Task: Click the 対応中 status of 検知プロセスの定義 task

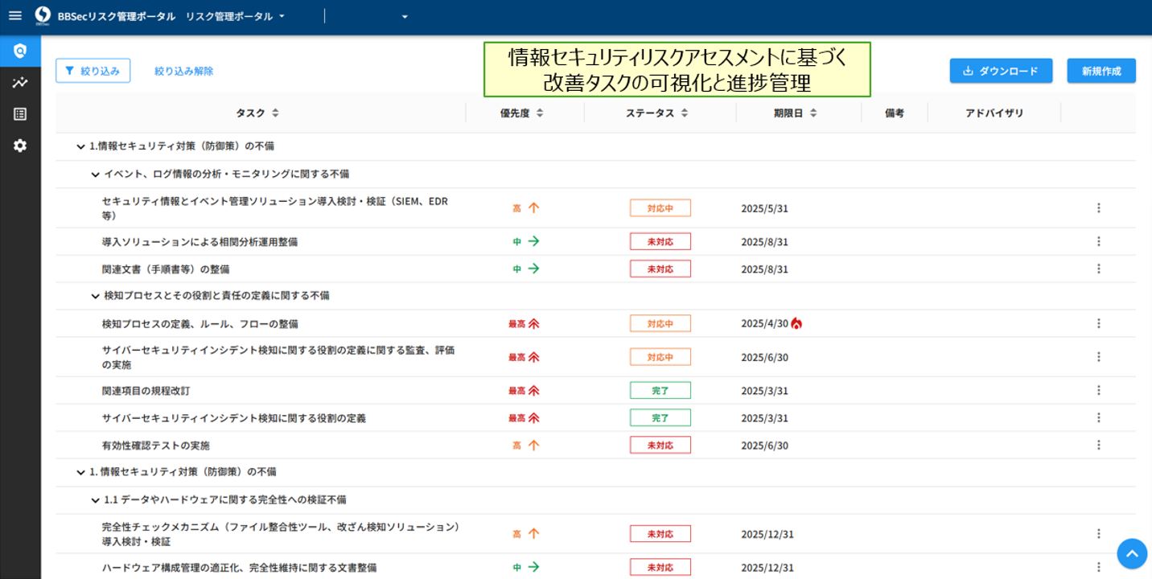Action: click(x=660, y=324)
